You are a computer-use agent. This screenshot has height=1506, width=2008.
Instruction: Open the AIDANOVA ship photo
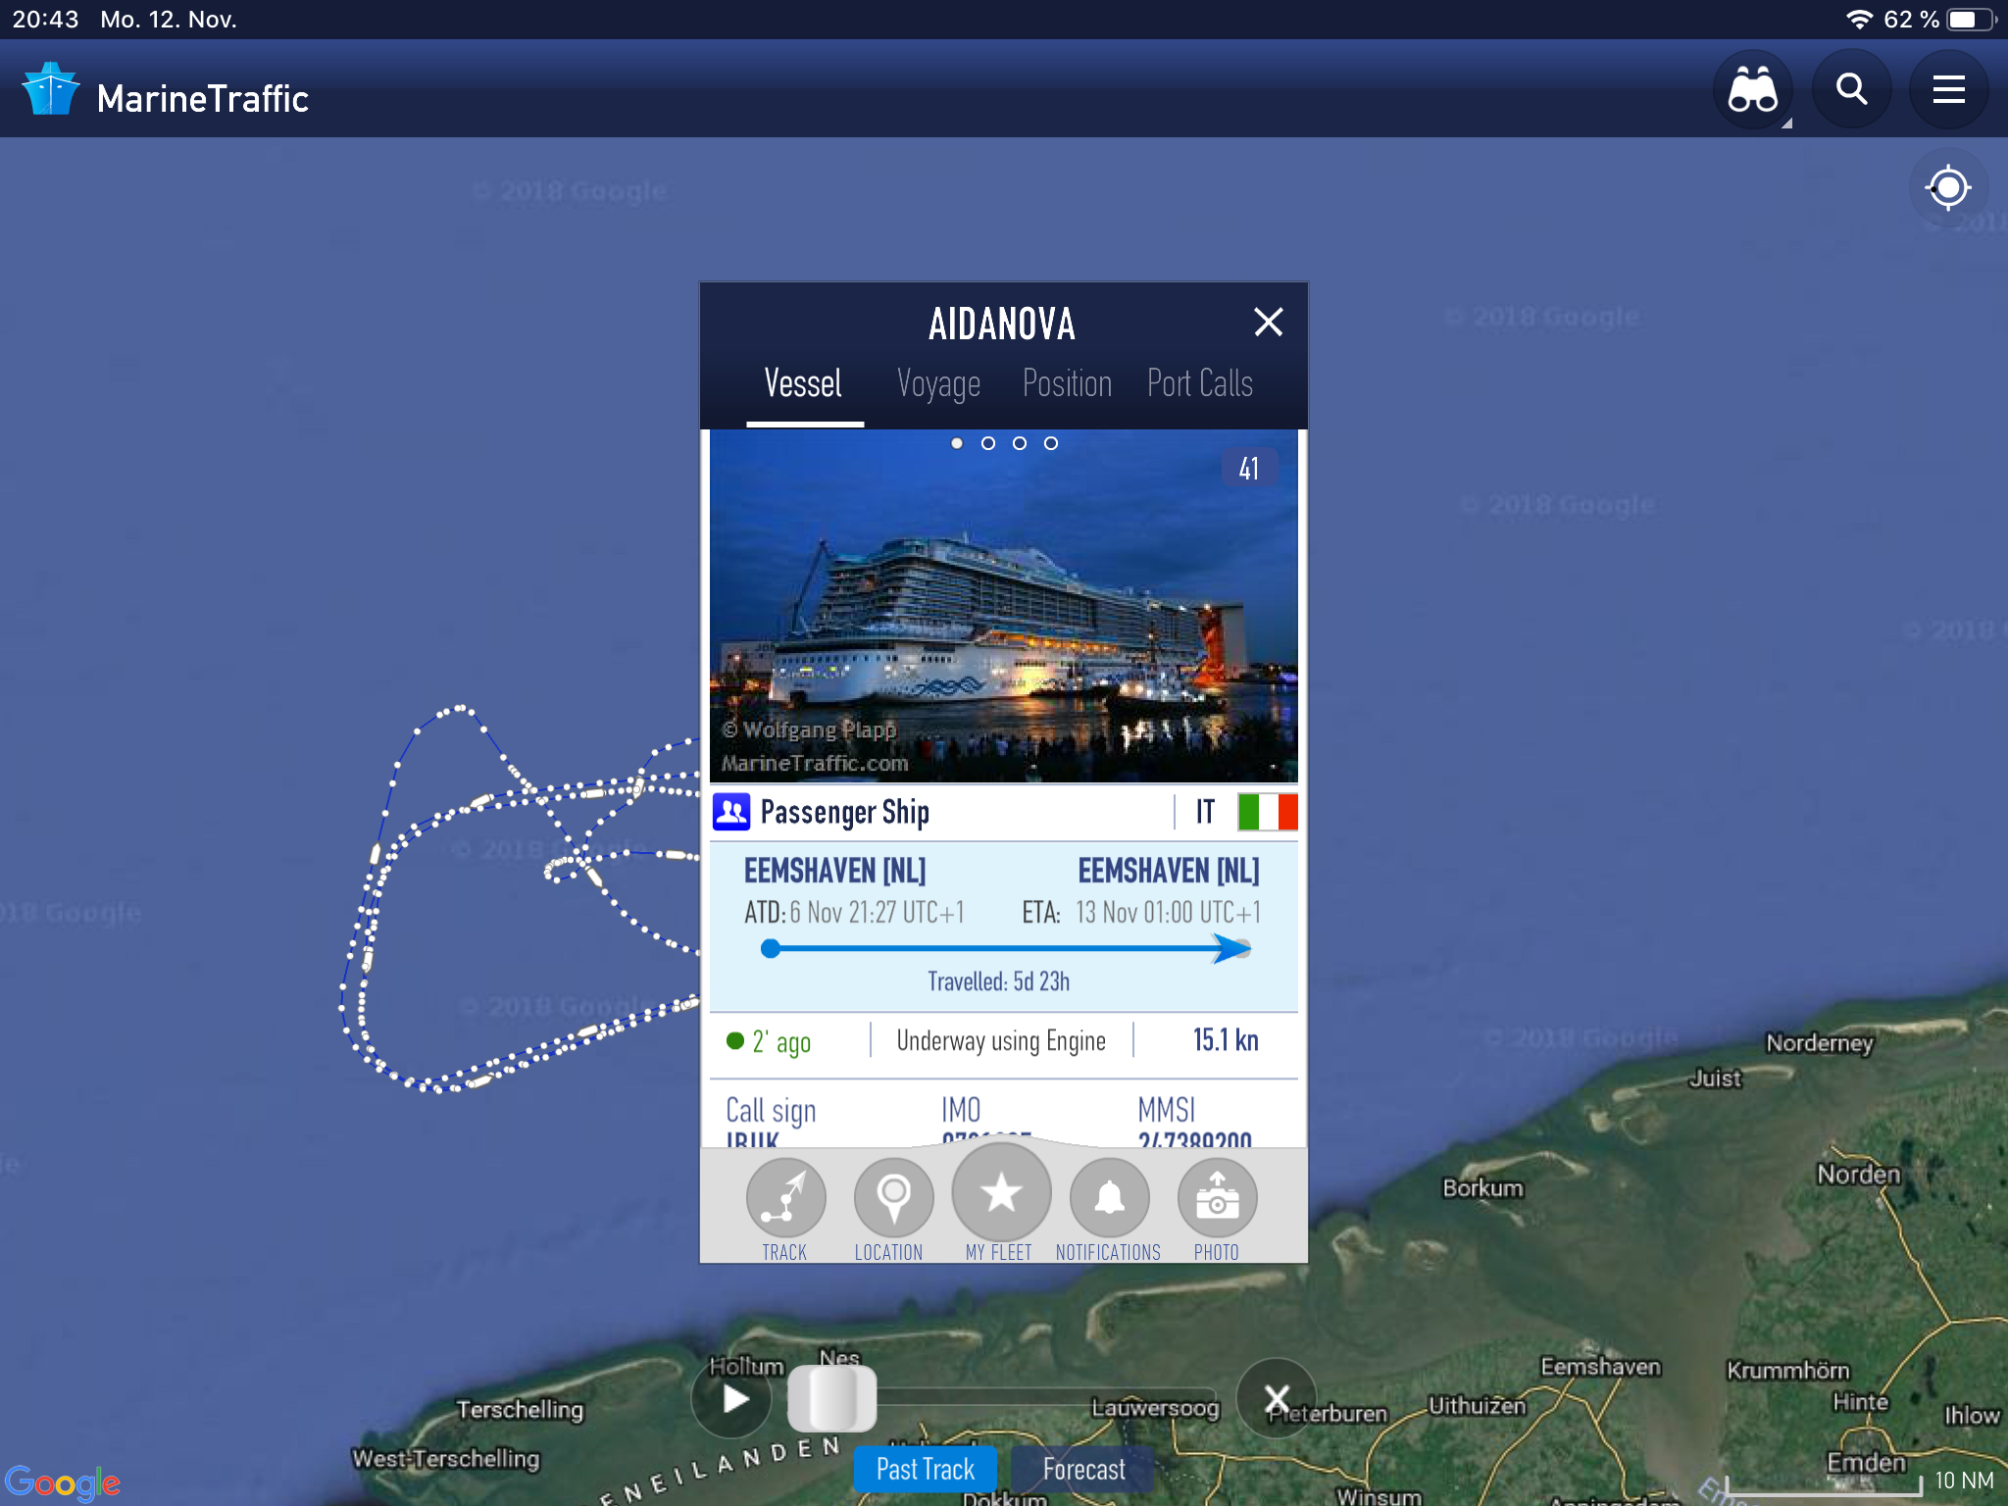point(1003,606)
